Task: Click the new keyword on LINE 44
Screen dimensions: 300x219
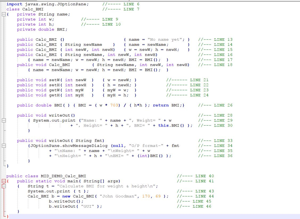Action: click(x=66, y=196)
